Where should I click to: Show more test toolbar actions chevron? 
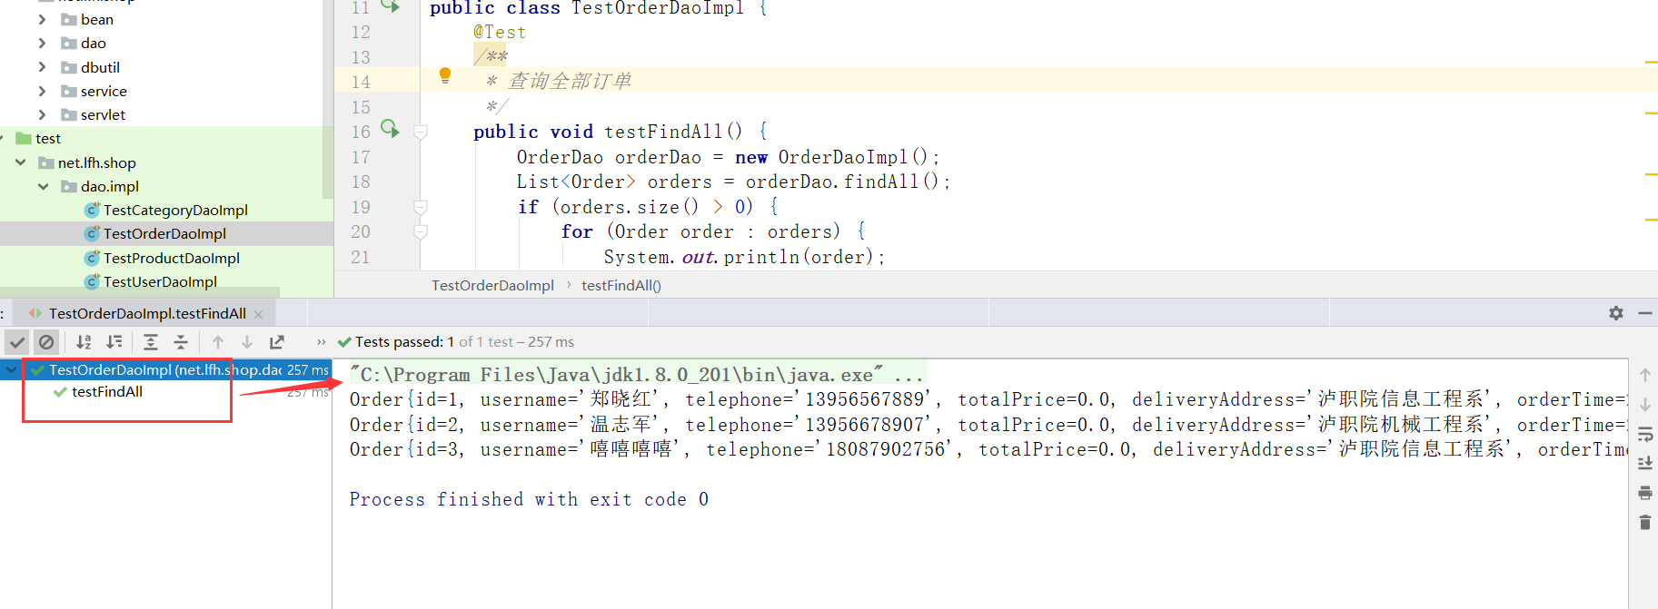click(x=322, y=342)
